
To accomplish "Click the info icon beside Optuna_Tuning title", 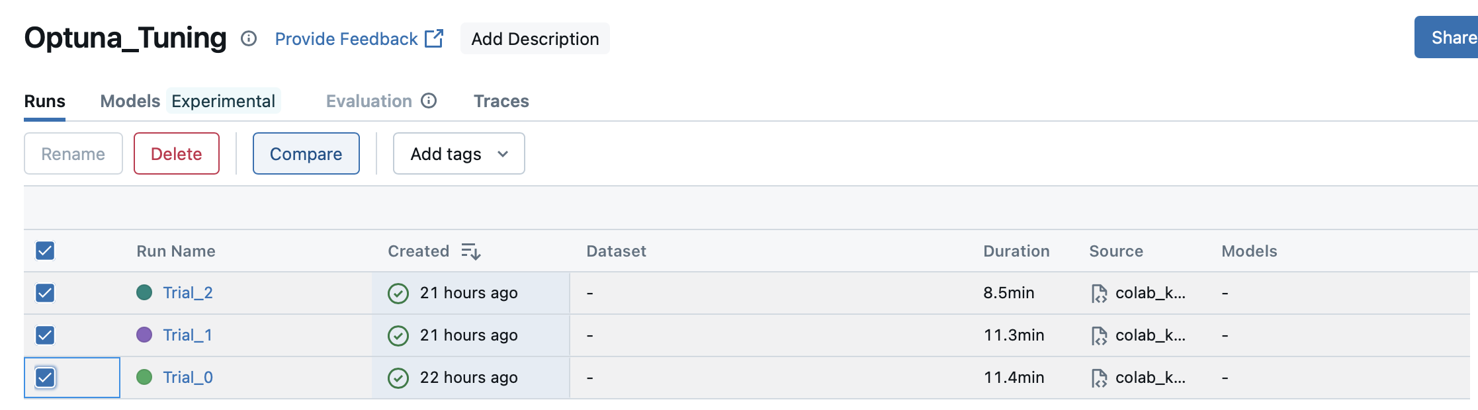I will (x=249, y=39).
